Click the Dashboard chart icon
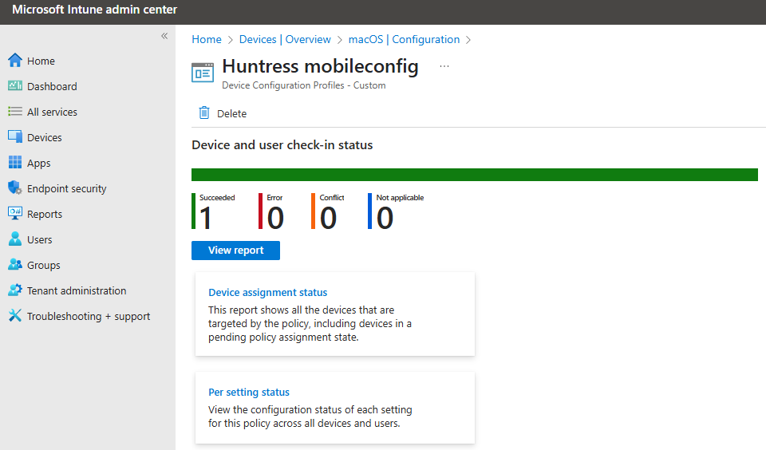Image resolution: width=766 pixels, height=450 pixels. click(15, 86)
